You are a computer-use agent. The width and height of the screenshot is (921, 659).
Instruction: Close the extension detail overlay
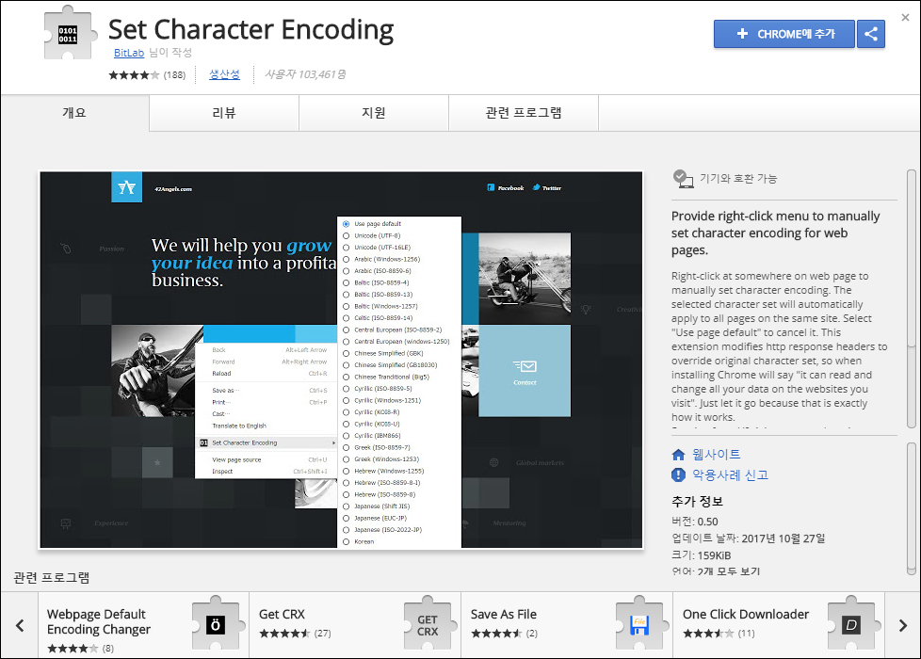click(905, 18)
